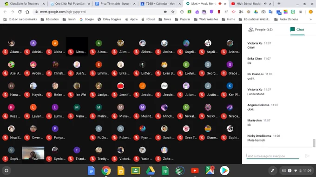This screenshot has width=316, height=177.
Task: Open the iCloud bookmark
Action: [148, 19]
